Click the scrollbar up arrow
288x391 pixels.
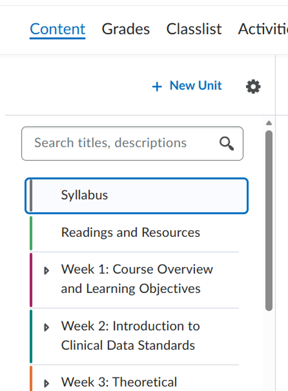pos(269,123)
